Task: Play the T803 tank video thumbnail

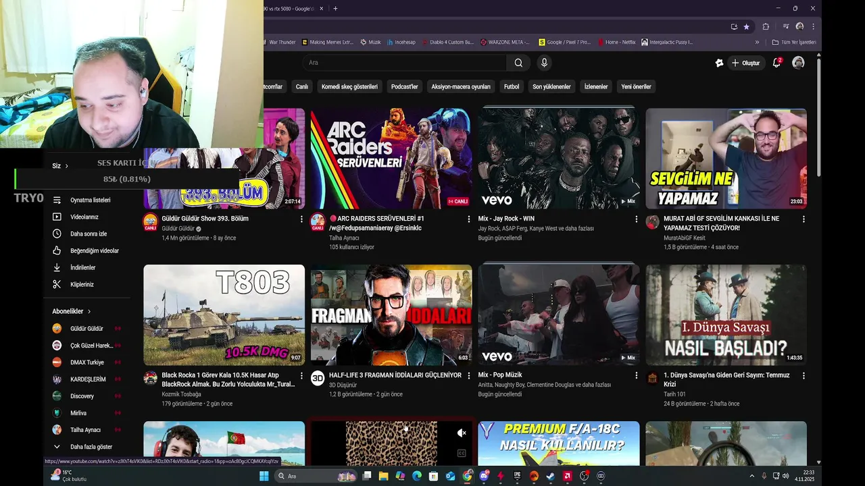Action: (x=224, y=315)
